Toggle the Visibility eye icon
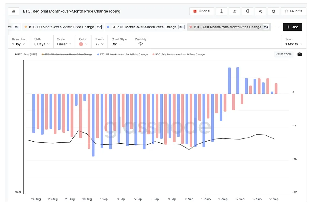Image resolution: width=310 pixels, height=208 pixels. [141, 44]
